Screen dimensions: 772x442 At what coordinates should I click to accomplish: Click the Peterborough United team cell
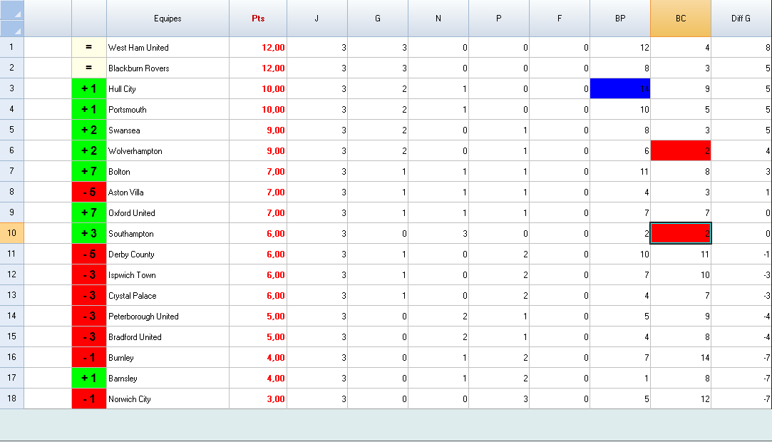pyautogui.click(x=168, y=316)
